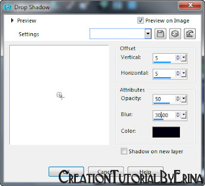Click the Reset to default icon
Screen dimensions: 205x186
tap(190, 34)
